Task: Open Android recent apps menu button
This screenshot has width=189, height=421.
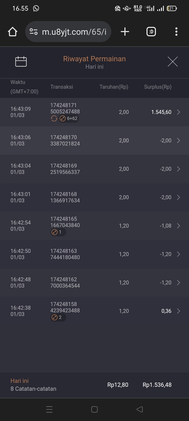Action: [x=49, y=409]
